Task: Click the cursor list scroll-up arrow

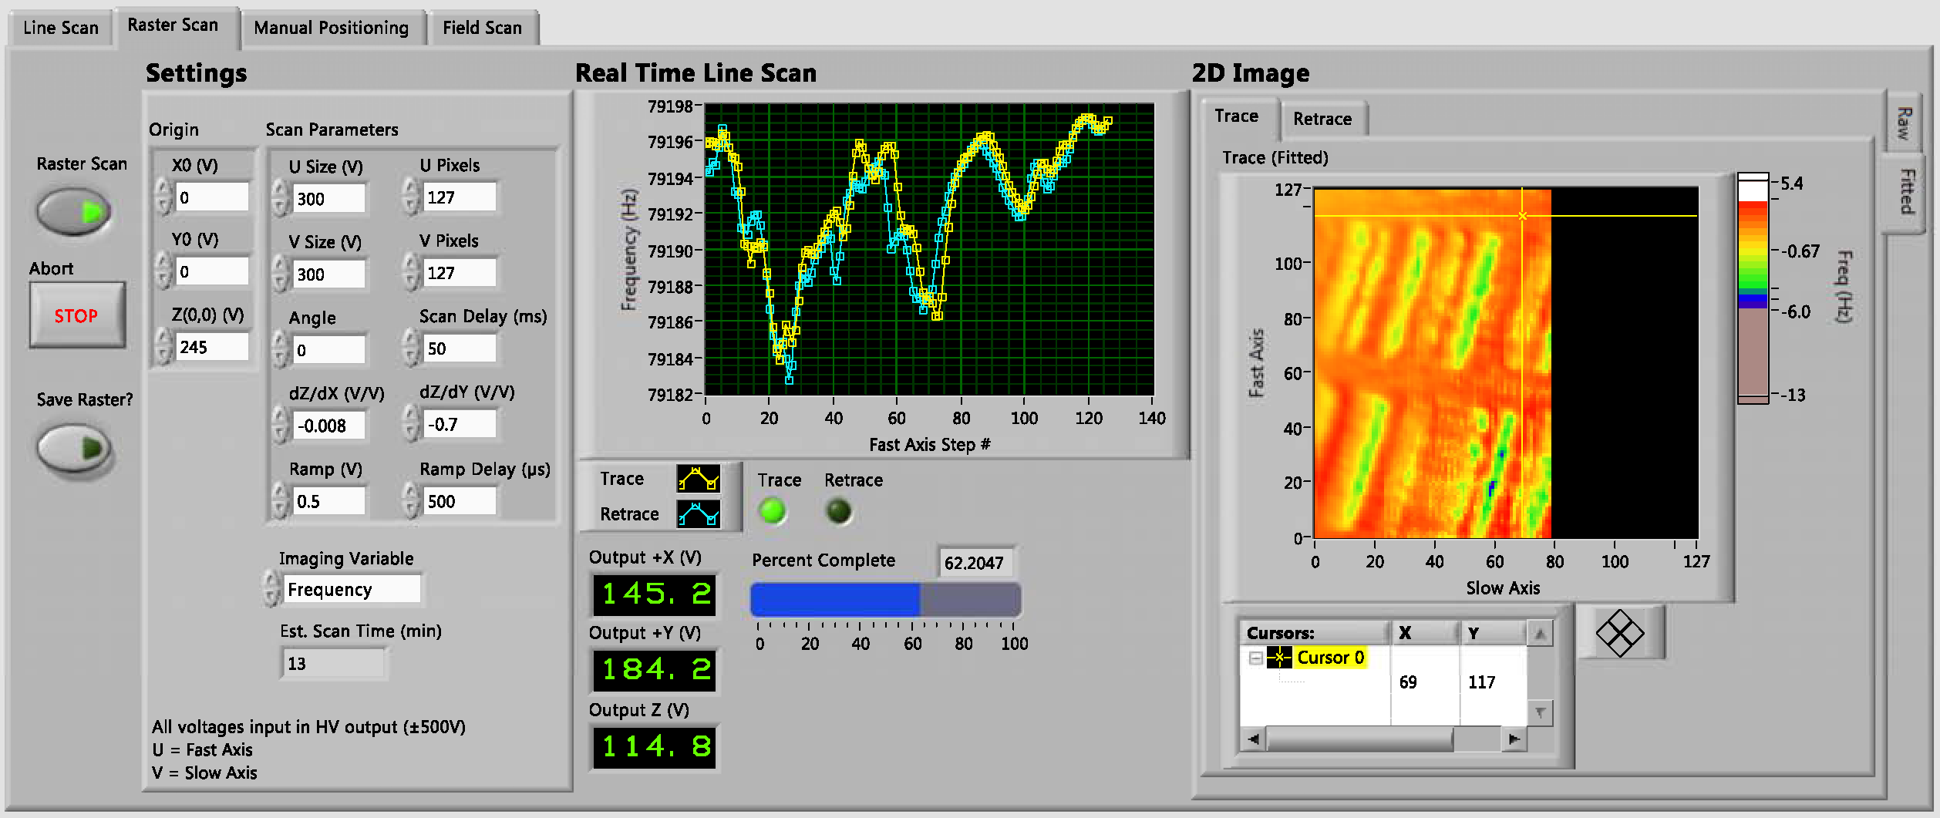Action: pos(1540,635)
